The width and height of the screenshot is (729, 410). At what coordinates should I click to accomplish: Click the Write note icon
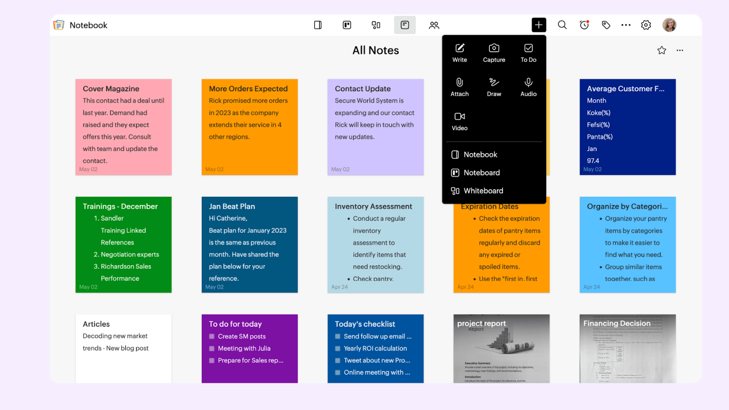click(x=459, y=53)
